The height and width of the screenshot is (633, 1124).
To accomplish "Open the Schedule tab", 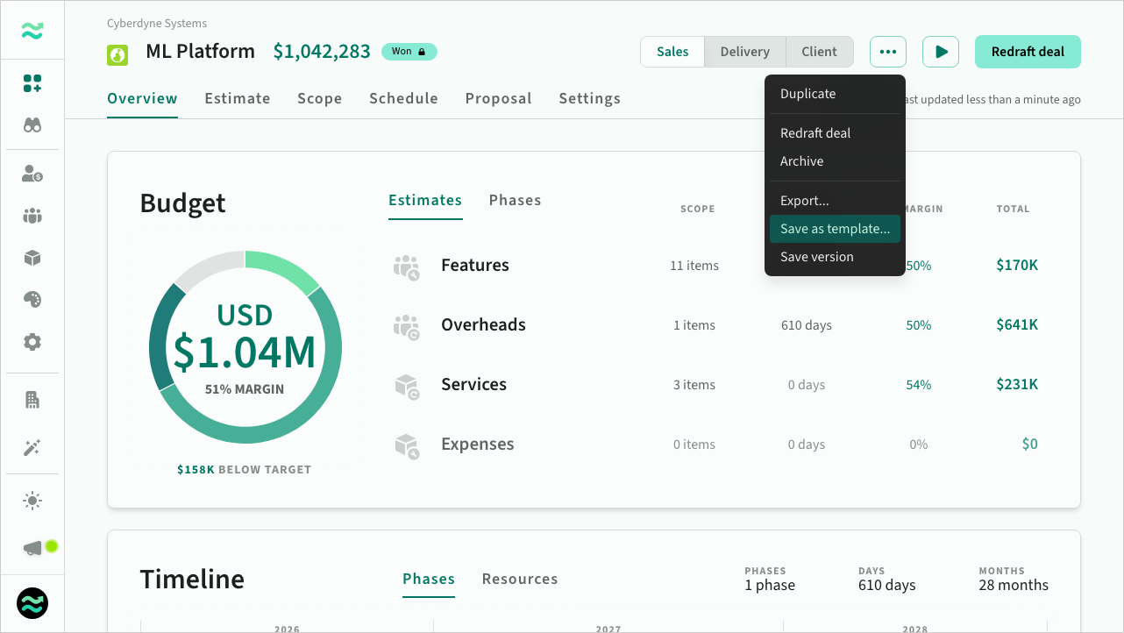I will [x=403, y=98].
